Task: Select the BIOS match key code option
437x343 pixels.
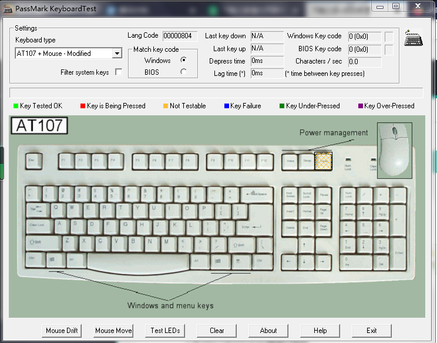Action: coord(184,72)
